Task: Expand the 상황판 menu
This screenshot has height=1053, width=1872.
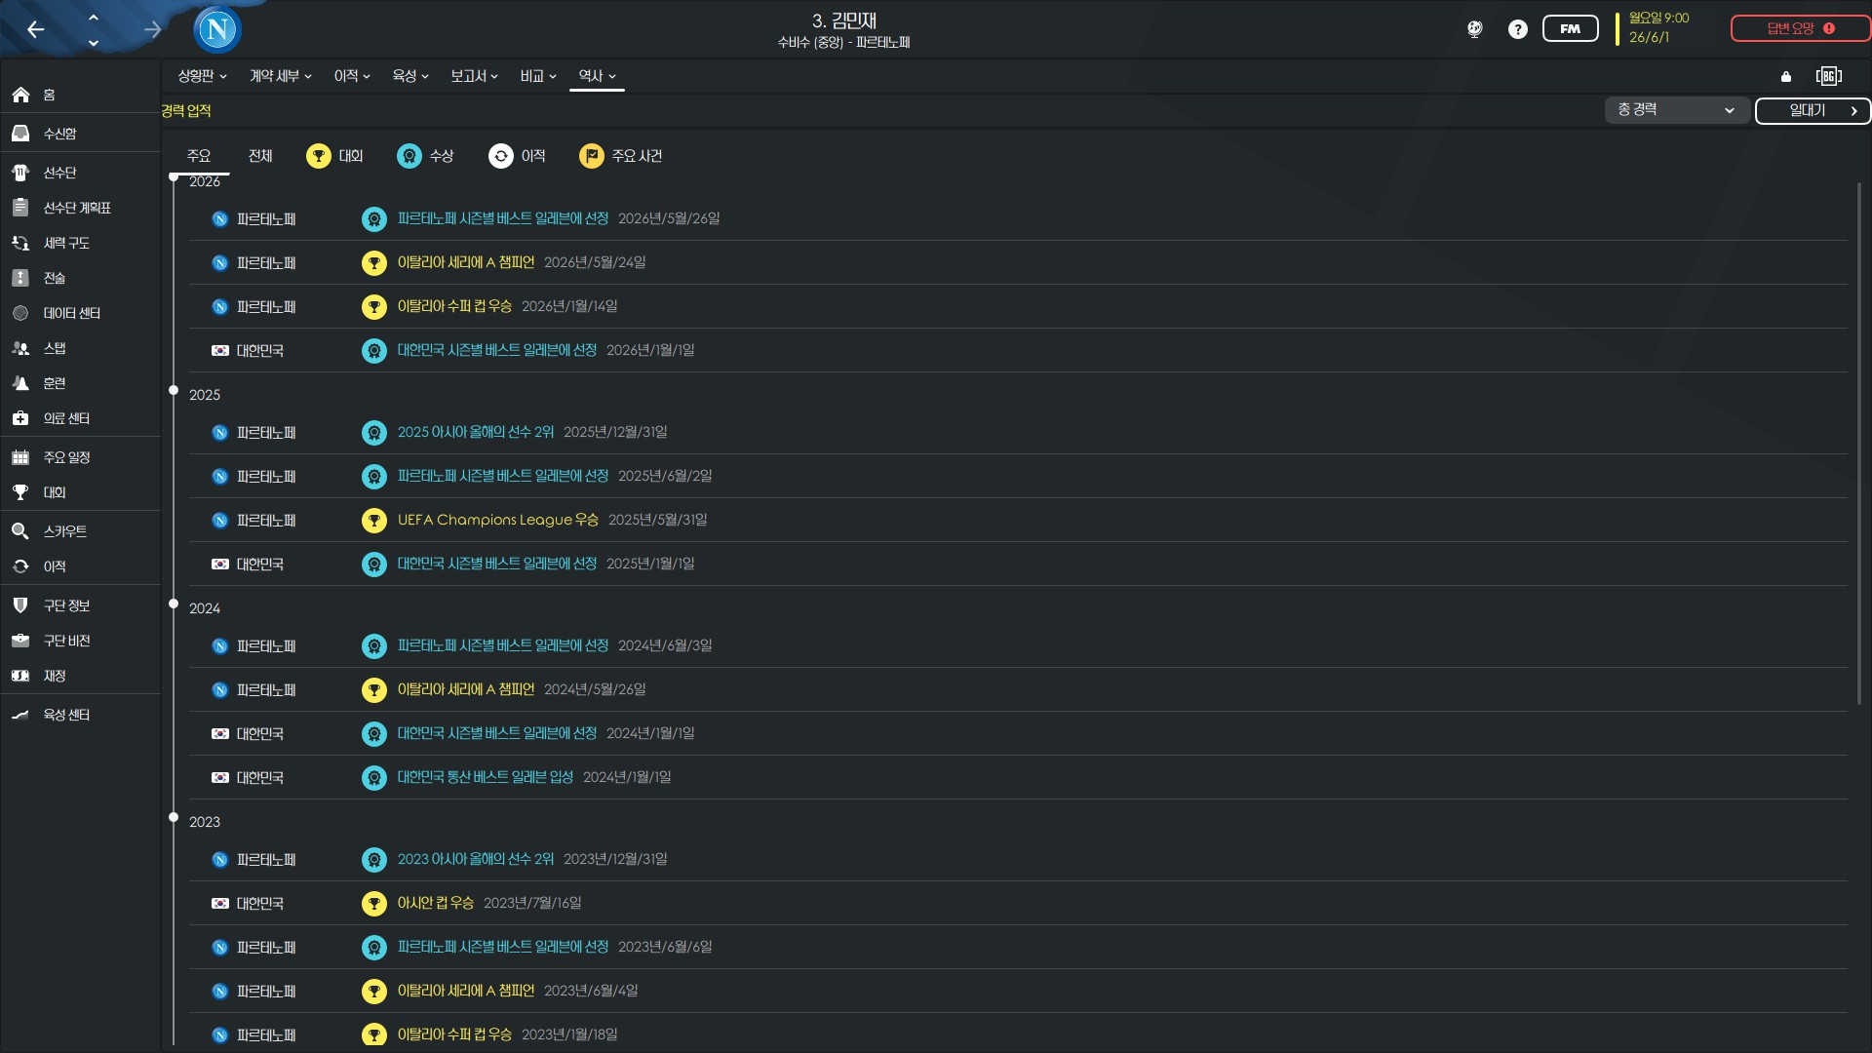Action: (202, 76)
